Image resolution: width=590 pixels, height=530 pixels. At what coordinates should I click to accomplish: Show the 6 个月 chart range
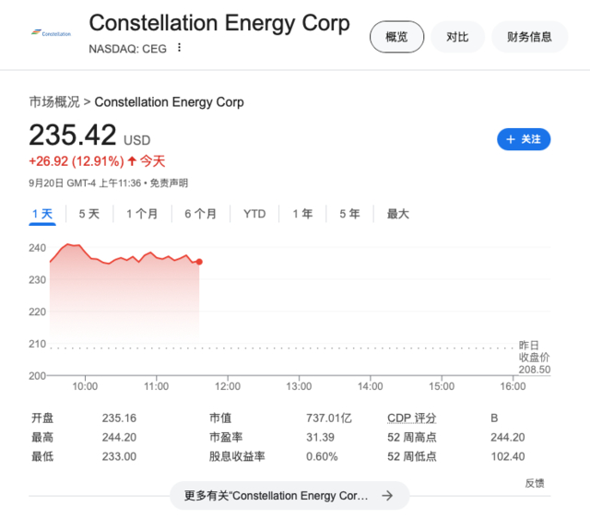point(200,214)
